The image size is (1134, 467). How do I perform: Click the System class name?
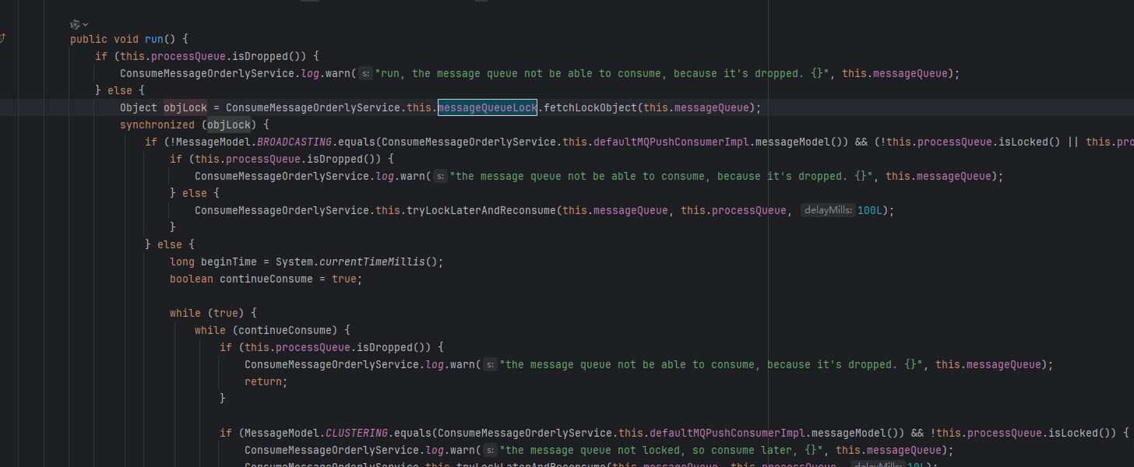(294, 262)
